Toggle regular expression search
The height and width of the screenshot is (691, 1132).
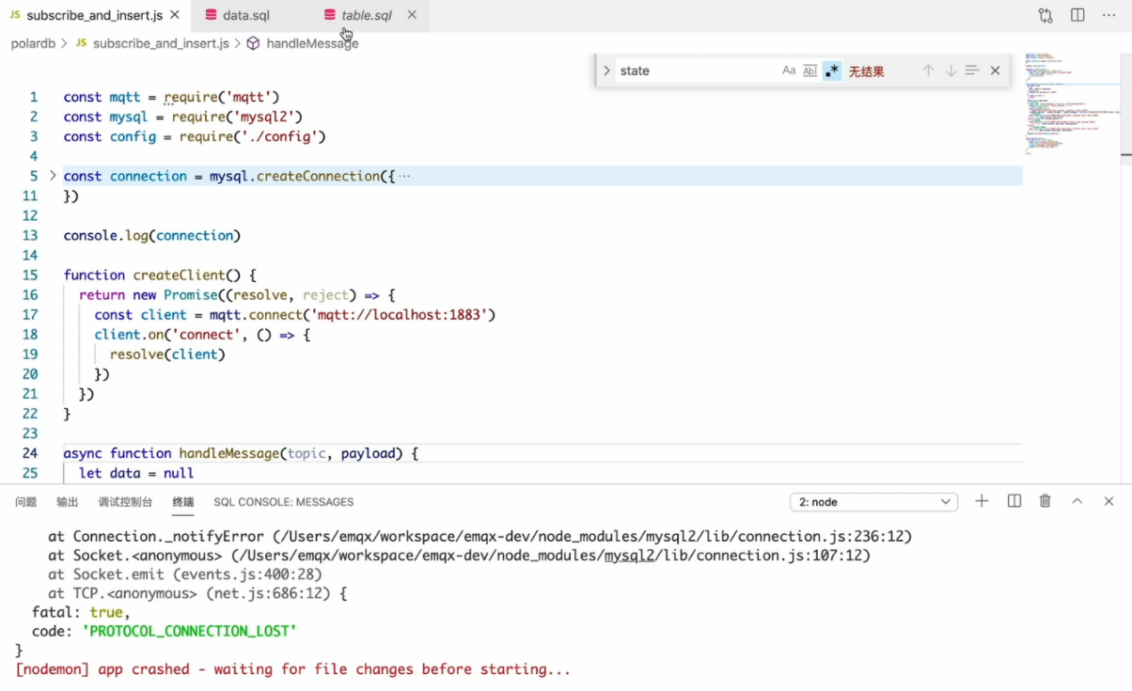pyautogui.click(x=832, y=71)
